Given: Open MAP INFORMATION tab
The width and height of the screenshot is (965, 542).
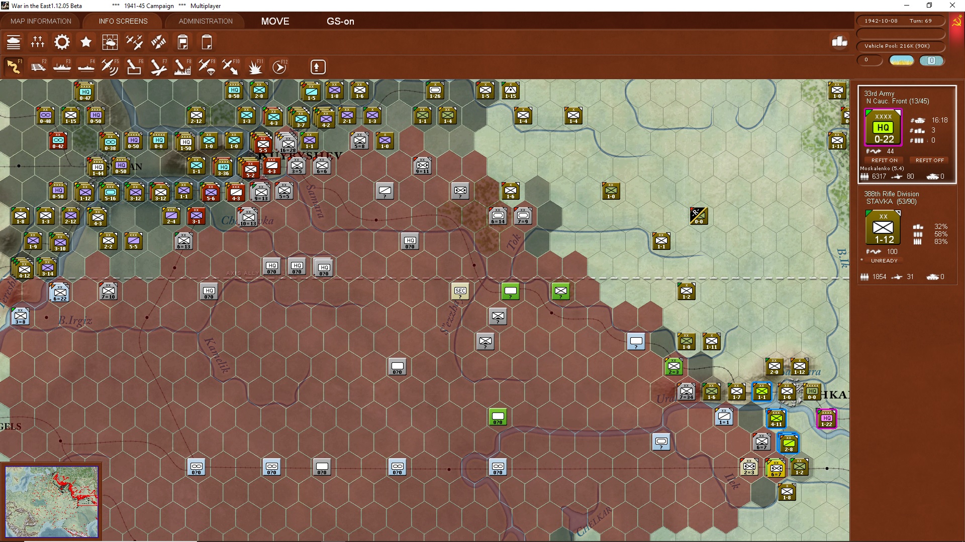Looking at the screenshot, I should pyautogui.click(x=41, y=21).
